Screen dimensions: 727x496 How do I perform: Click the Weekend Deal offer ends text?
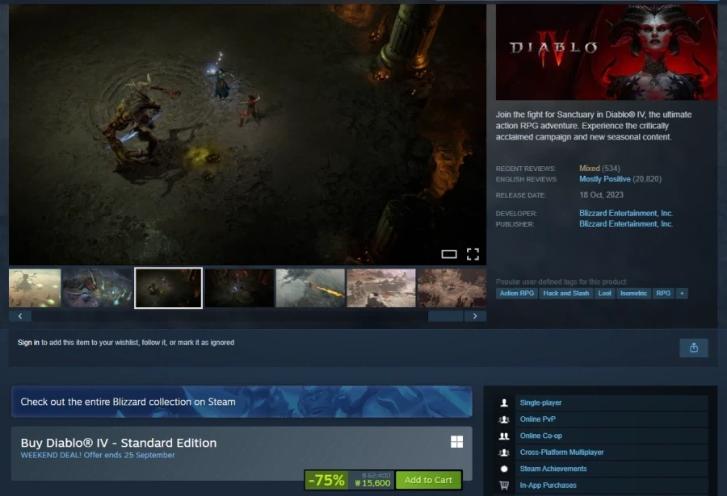(x=98, y=455)
